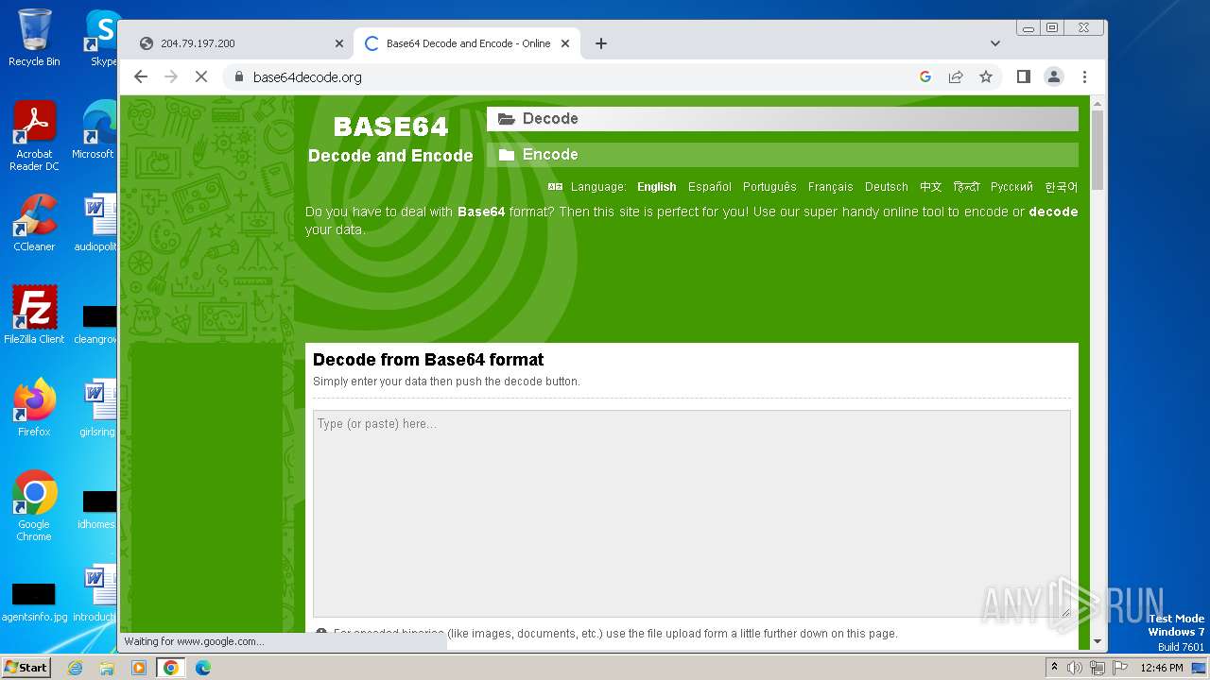Launch Microsoft Edge from the taskbar
Screen dimensions: 1210x680
coord(203,668)
